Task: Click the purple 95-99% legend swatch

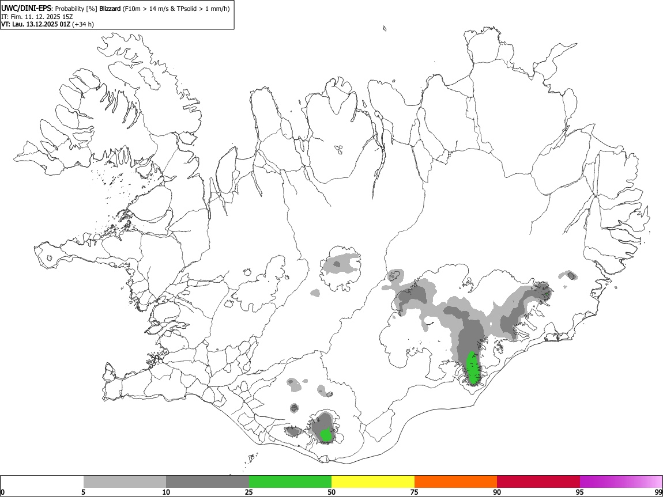Action: tap(621, 482)
